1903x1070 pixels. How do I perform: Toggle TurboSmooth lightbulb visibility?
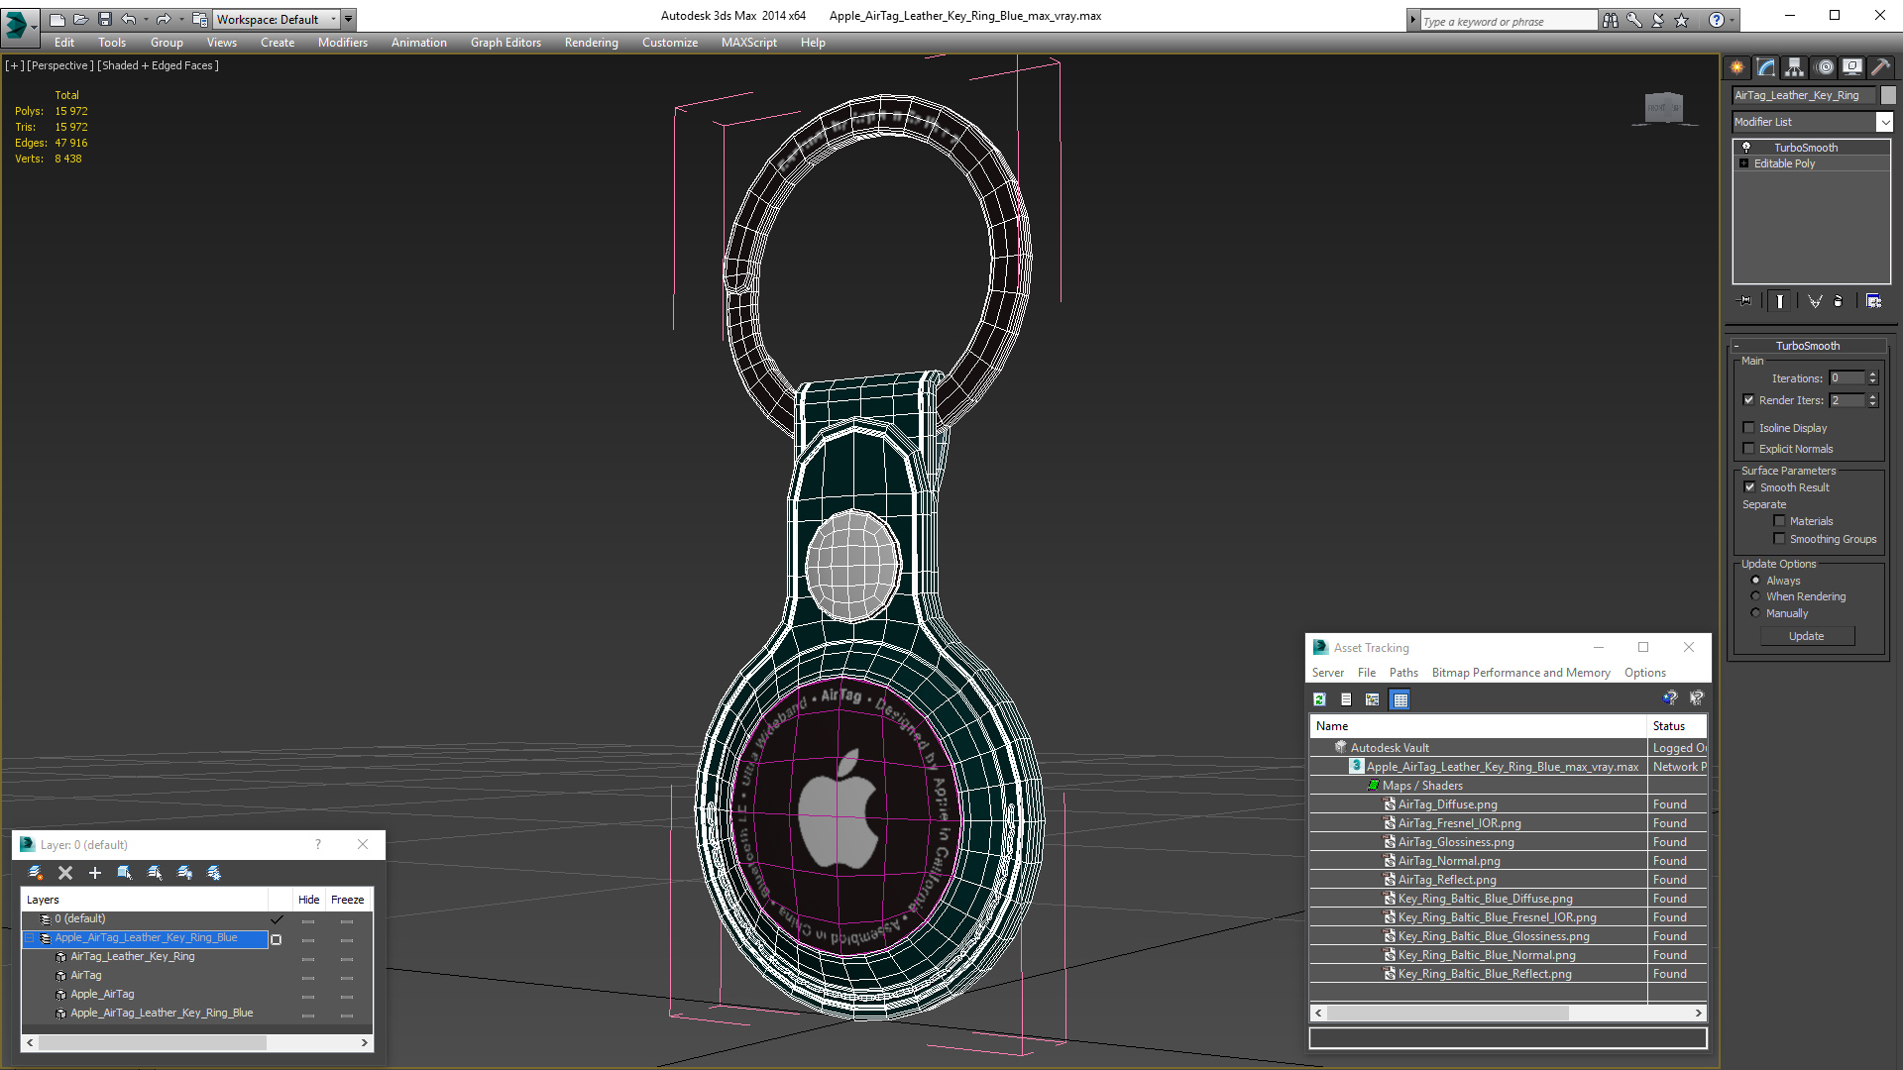tap(1746, 147)
